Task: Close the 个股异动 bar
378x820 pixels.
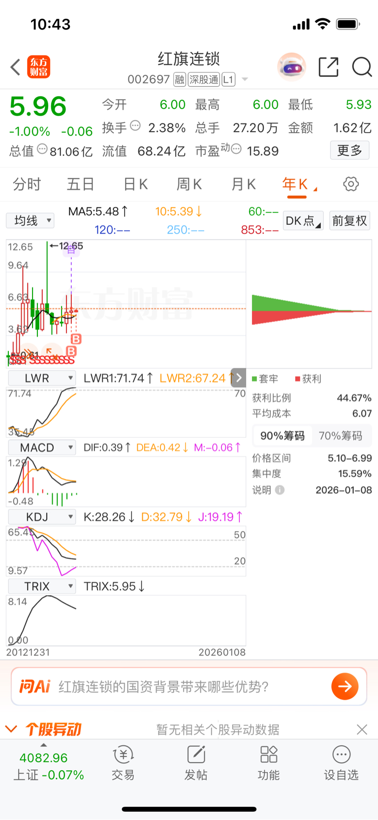Action: 362,729
